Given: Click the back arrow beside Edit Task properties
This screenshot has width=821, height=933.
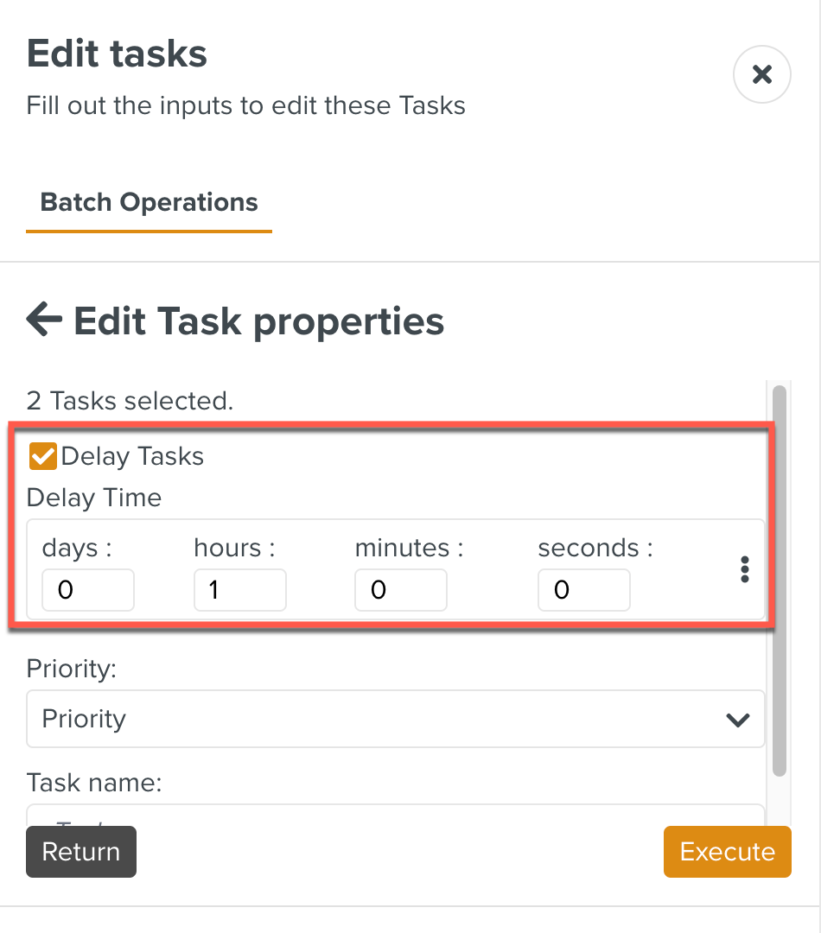Looking at the screenshot, I should coord(44,321).
